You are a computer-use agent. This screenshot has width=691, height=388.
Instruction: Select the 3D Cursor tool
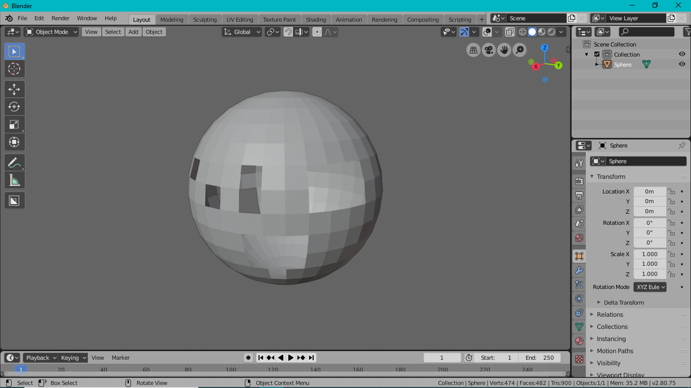pos(14,69)
